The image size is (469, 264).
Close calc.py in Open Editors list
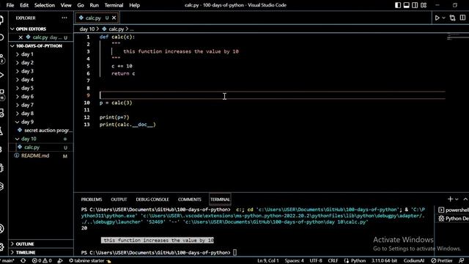(21, 37)
